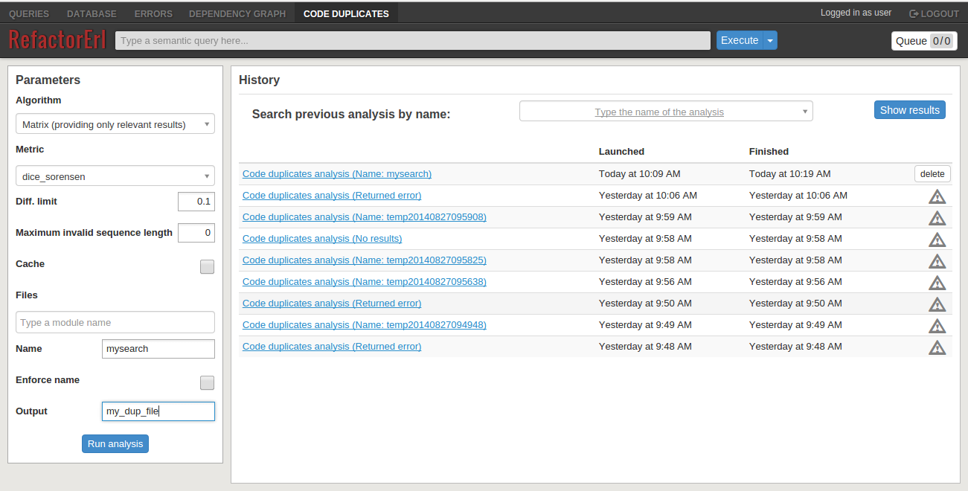Viewport: 968px width, 491px height.
Task: Open the analysis name search dropdown
Action: pyautogui.click(x=666, y=112)
